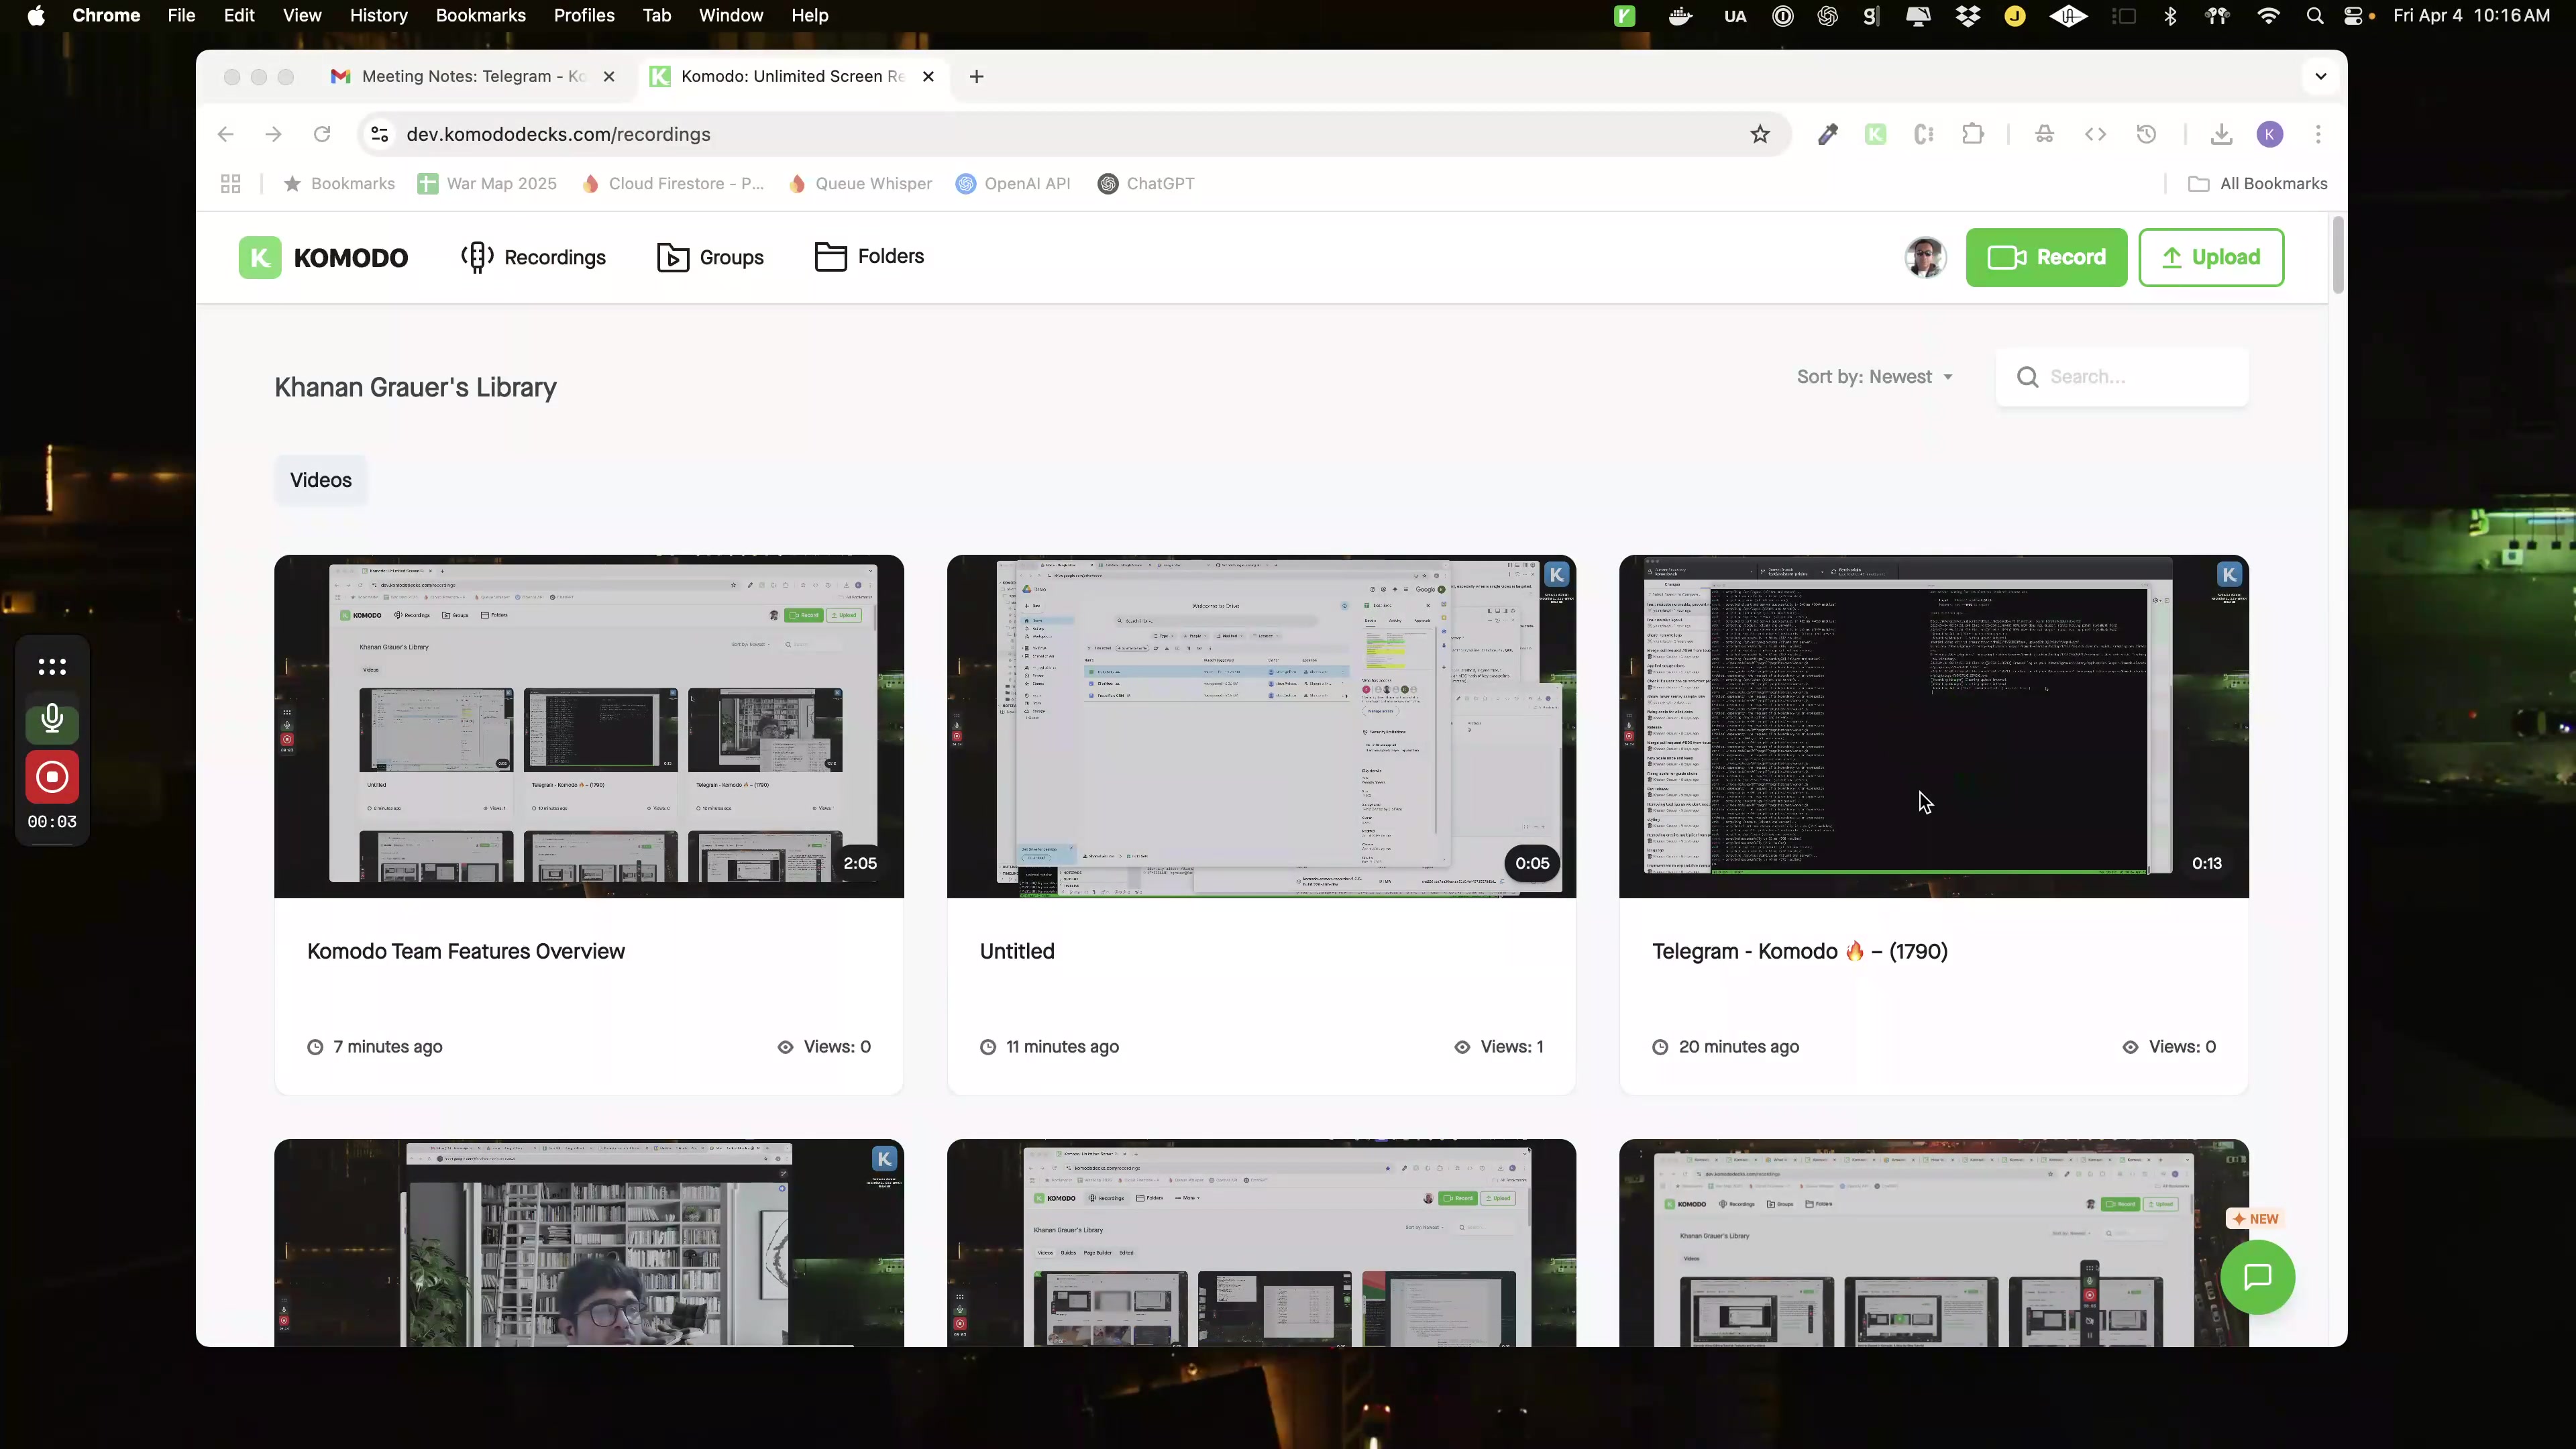Click the user avatar photo

point(1925,257)
